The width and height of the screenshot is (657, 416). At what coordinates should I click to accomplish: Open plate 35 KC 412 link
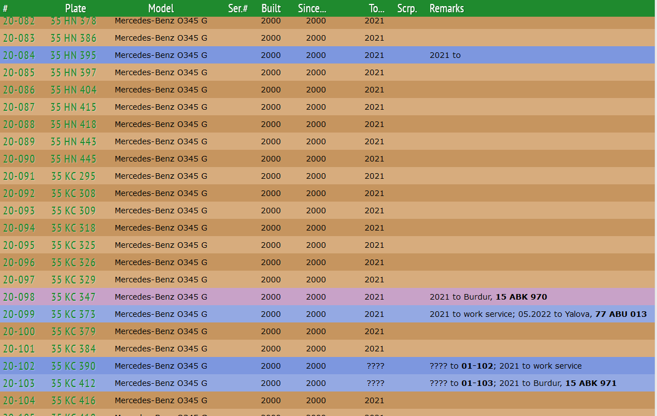pyautogui.click(x=74, y=383)
